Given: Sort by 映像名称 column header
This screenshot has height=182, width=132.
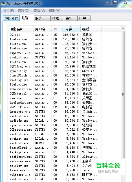Looking at the screenshot, I should click(21, 29).
